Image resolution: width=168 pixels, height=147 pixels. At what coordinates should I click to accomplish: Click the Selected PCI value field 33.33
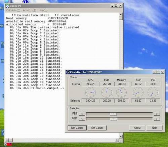point(153,101)
